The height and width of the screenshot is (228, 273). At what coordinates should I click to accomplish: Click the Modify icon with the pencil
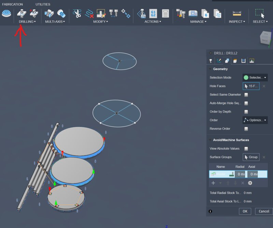pos(101,13)
